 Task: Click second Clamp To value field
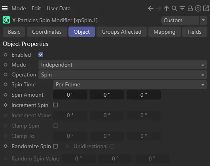coord(107,136)
